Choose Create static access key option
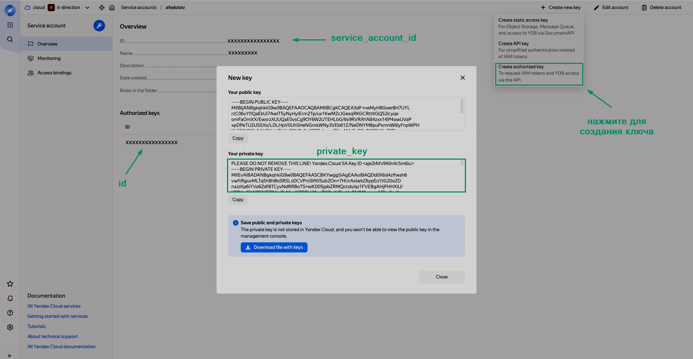This screenshot has width=693, height=359. coord(539,26)
